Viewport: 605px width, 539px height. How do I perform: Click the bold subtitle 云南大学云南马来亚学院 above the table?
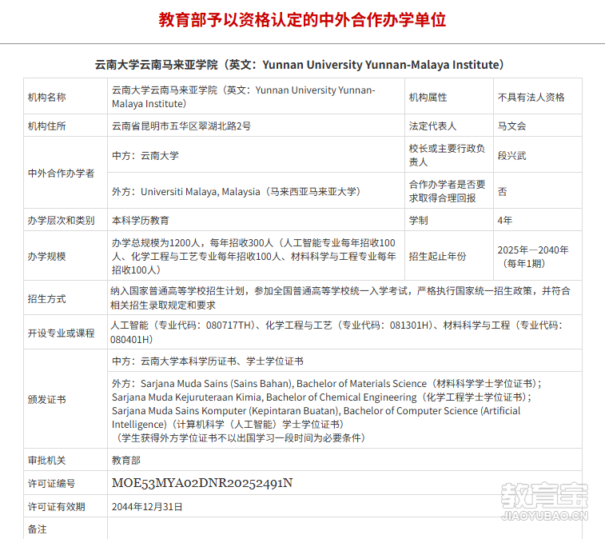pos(157,65)
